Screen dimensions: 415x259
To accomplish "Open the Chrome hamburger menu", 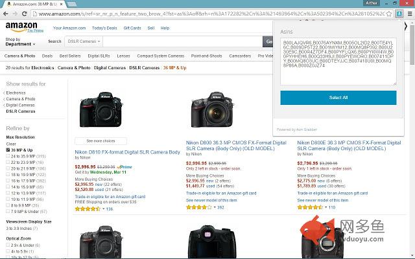I will pyautogui.click(x=410, y=14).
